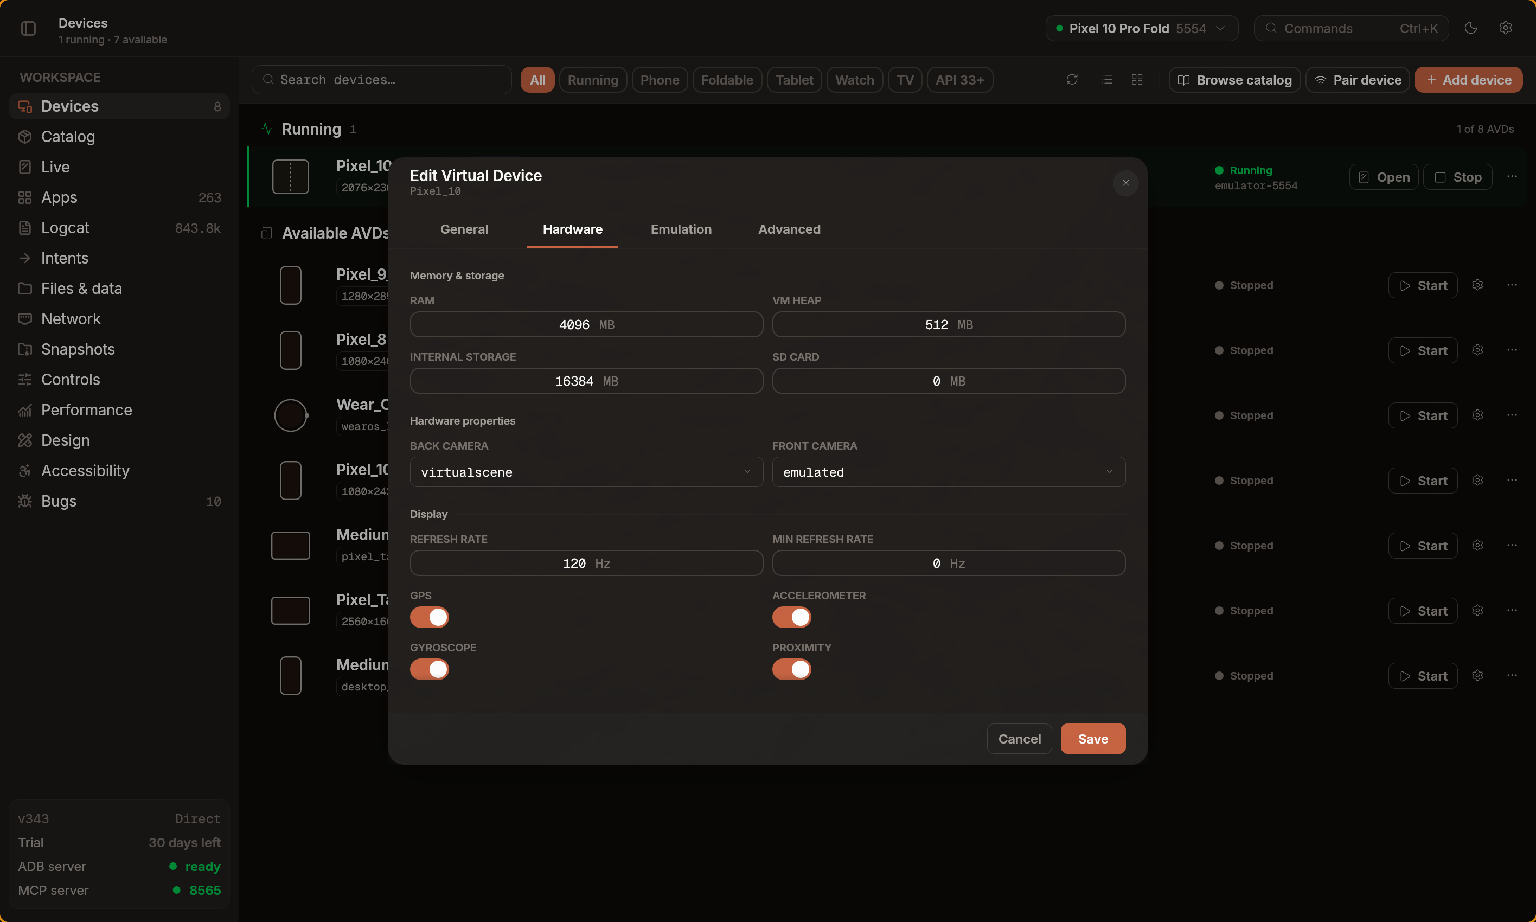Open Network section

coord(119,319)
